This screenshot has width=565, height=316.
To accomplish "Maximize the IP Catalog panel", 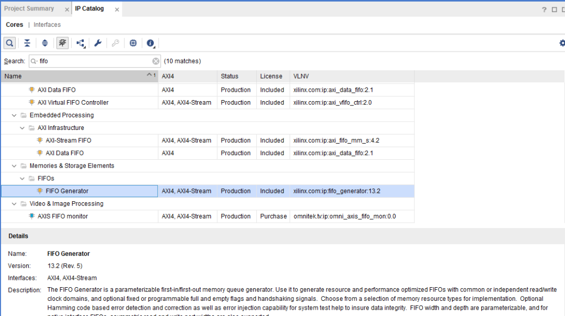I will point(554,10).
